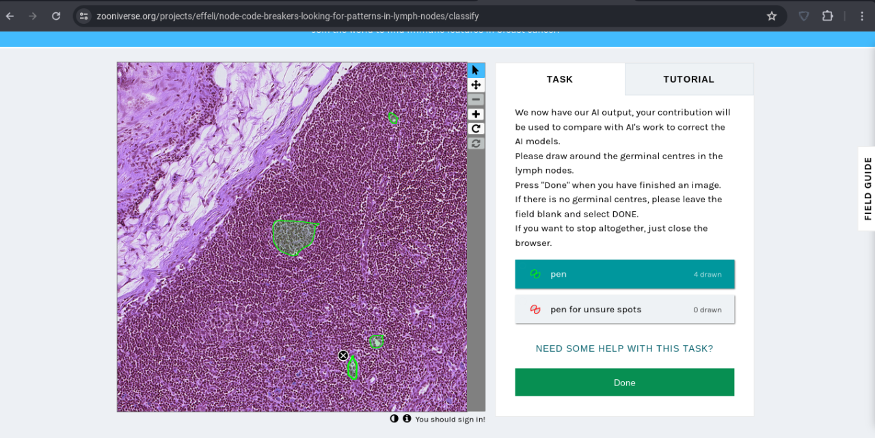
Task: Select the green pen drawing tool
Action: tap(625, 274)
